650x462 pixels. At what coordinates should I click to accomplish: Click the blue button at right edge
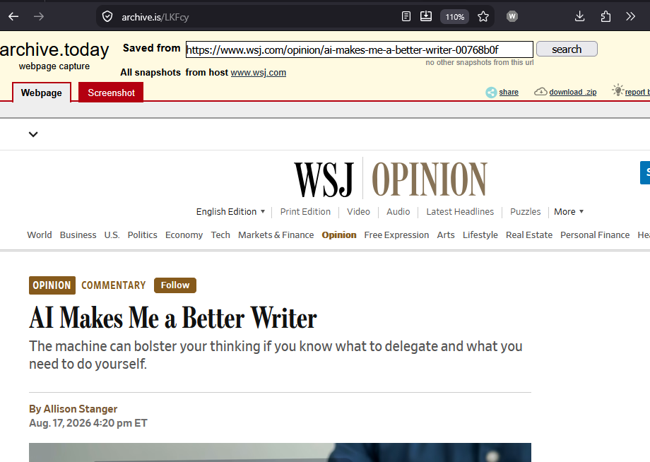[645, 172]
